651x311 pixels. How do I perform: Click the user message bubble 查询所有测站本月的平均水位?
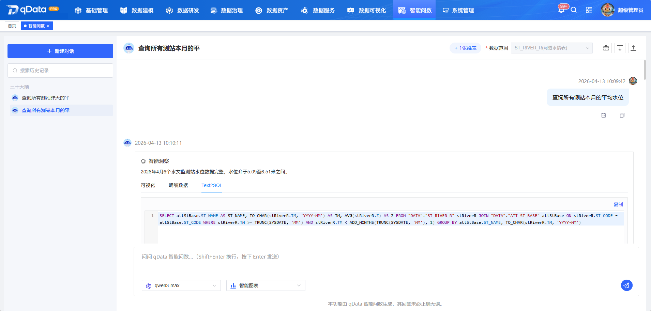tap(588, 97)
